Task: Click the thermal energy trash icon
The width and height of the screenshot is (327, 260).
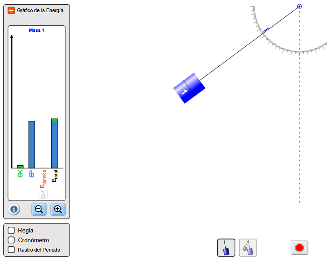Action: 43,195
